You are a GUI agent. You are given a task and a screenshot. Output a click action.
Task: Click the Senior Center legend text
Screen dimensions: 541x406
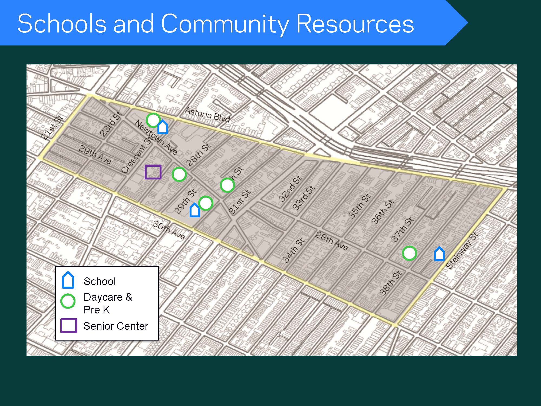coord(116,326)
